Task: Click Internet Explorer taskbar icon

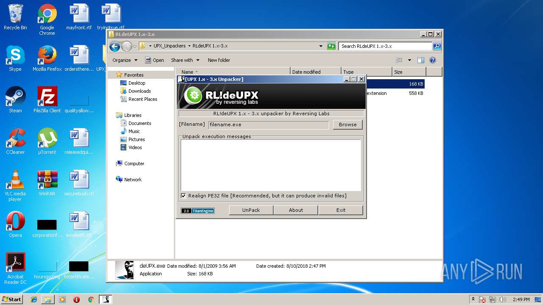Action: click(x=34, y=299)
